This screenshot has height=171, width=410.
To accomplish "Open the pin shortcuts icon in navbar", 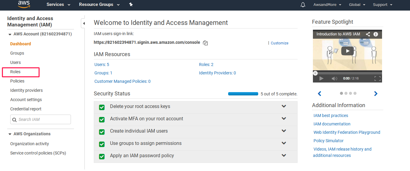I will coord(131,4).
